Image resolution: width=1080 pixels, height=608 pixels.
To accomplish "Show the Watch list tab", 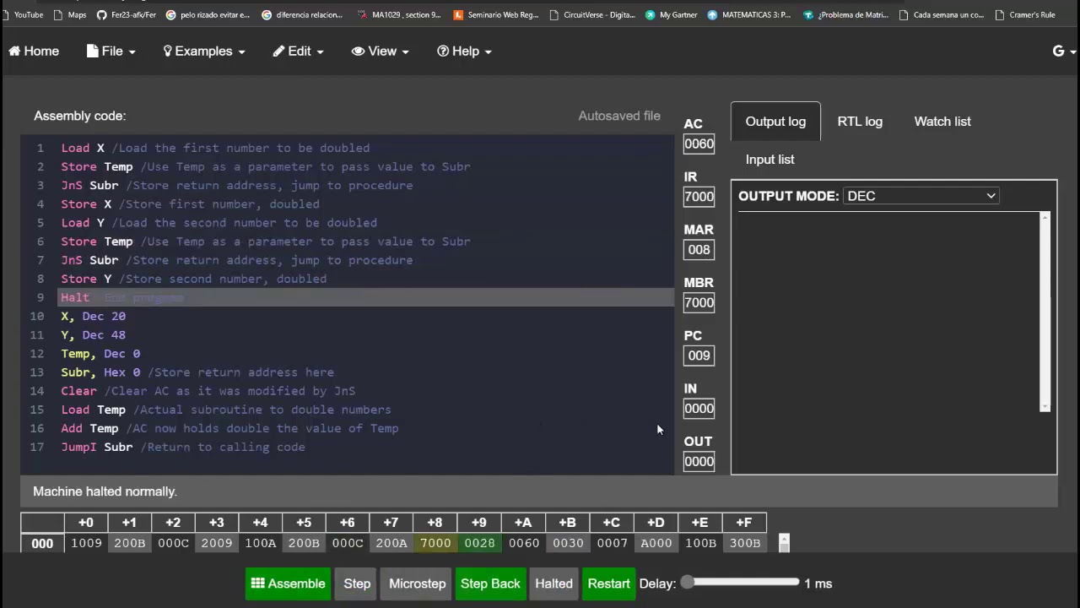I will coord(942,122).
